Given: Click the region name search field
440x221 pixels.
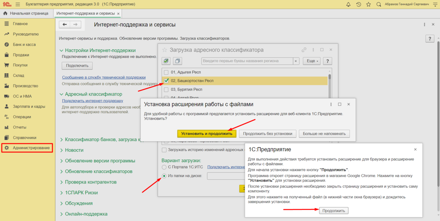Looking at the screenshot, I should click(x=247, y=61).
